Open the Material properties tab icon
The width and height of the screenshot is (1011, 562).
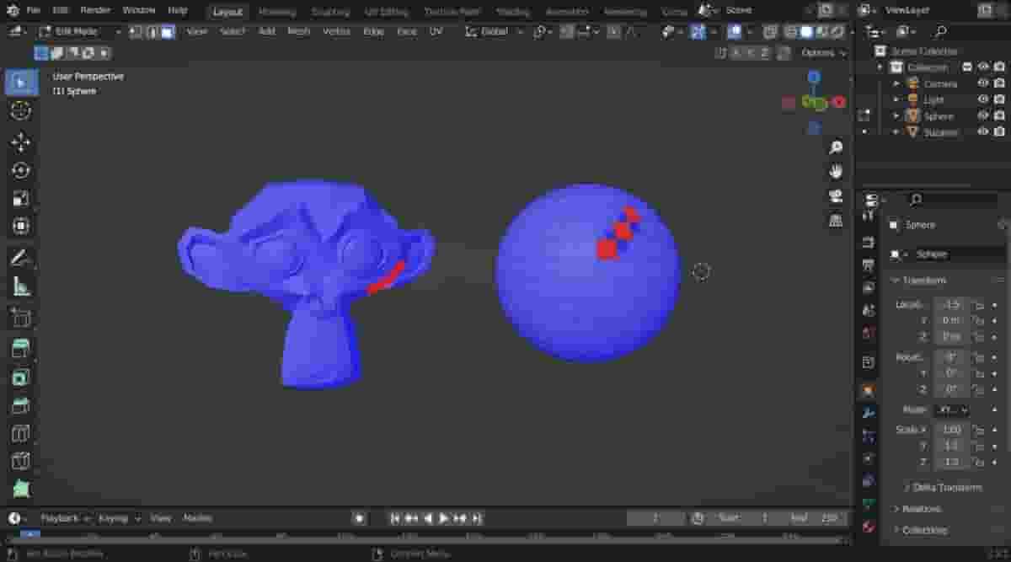click(869, 527)
